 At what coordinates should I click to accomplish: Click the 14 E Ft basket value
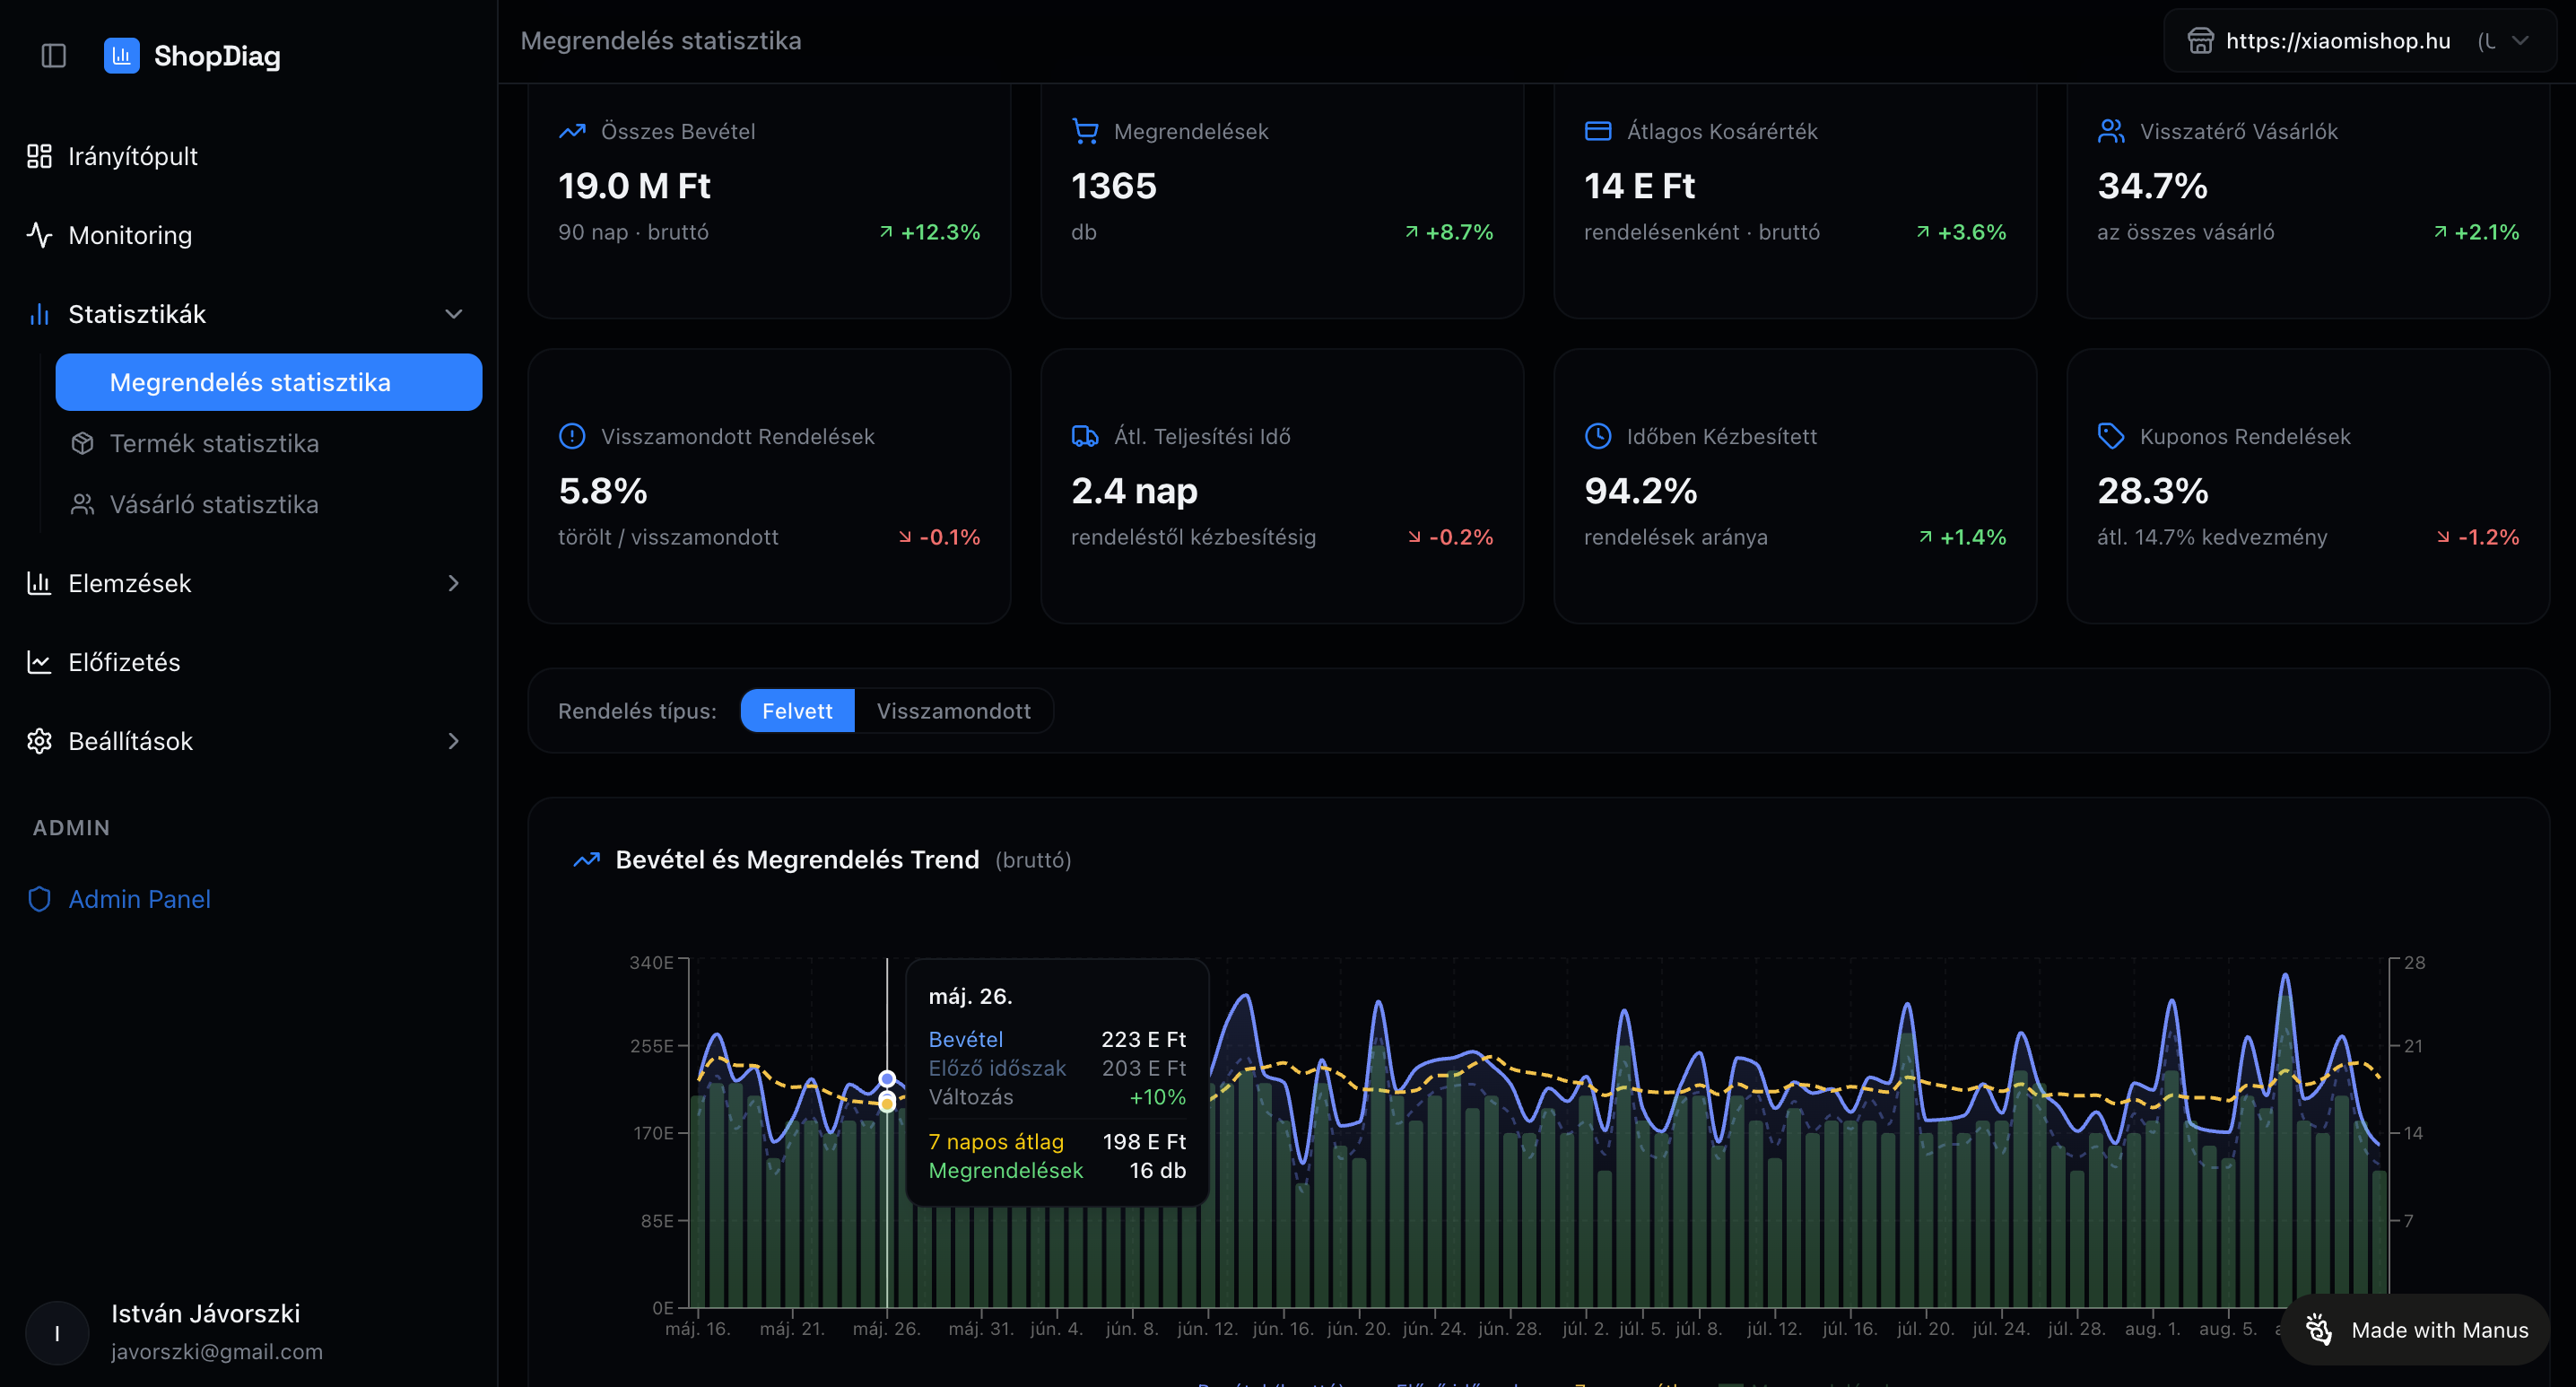1640,186
